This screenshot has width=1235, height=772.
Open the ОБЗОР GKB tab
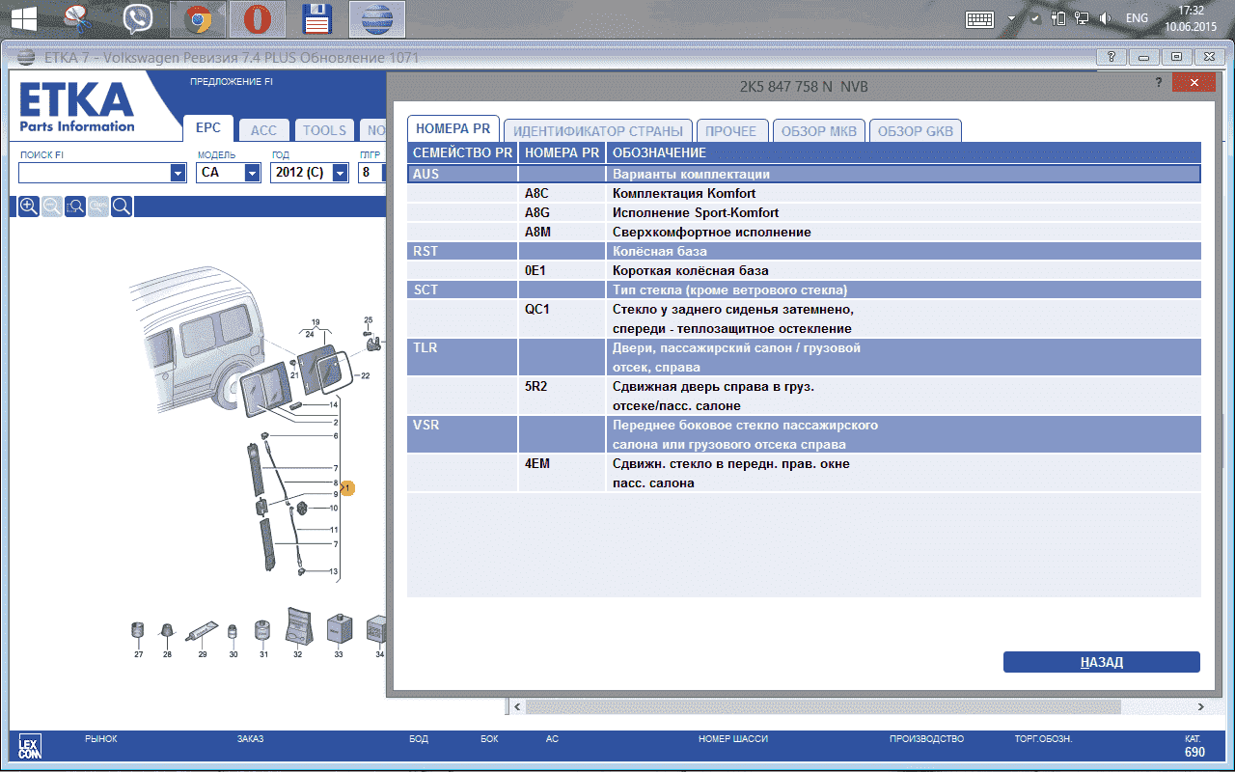coord(916,131)
